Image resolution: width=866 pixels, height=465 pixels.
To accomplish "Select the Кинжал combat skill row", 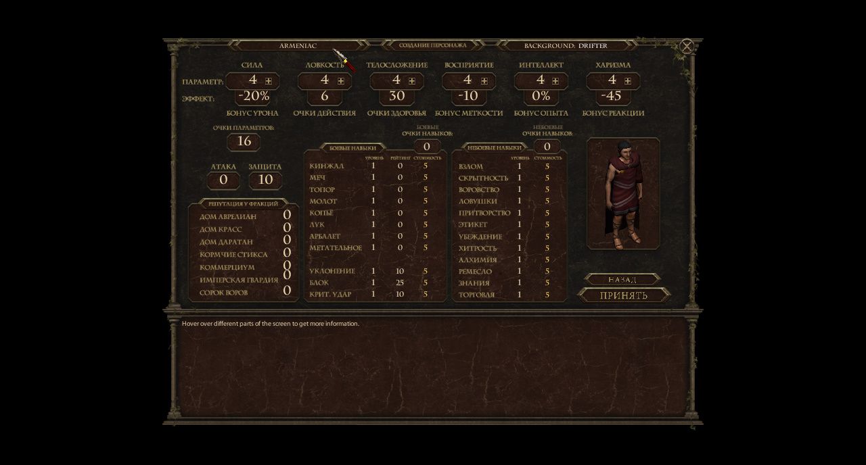I will click(327, 166).
